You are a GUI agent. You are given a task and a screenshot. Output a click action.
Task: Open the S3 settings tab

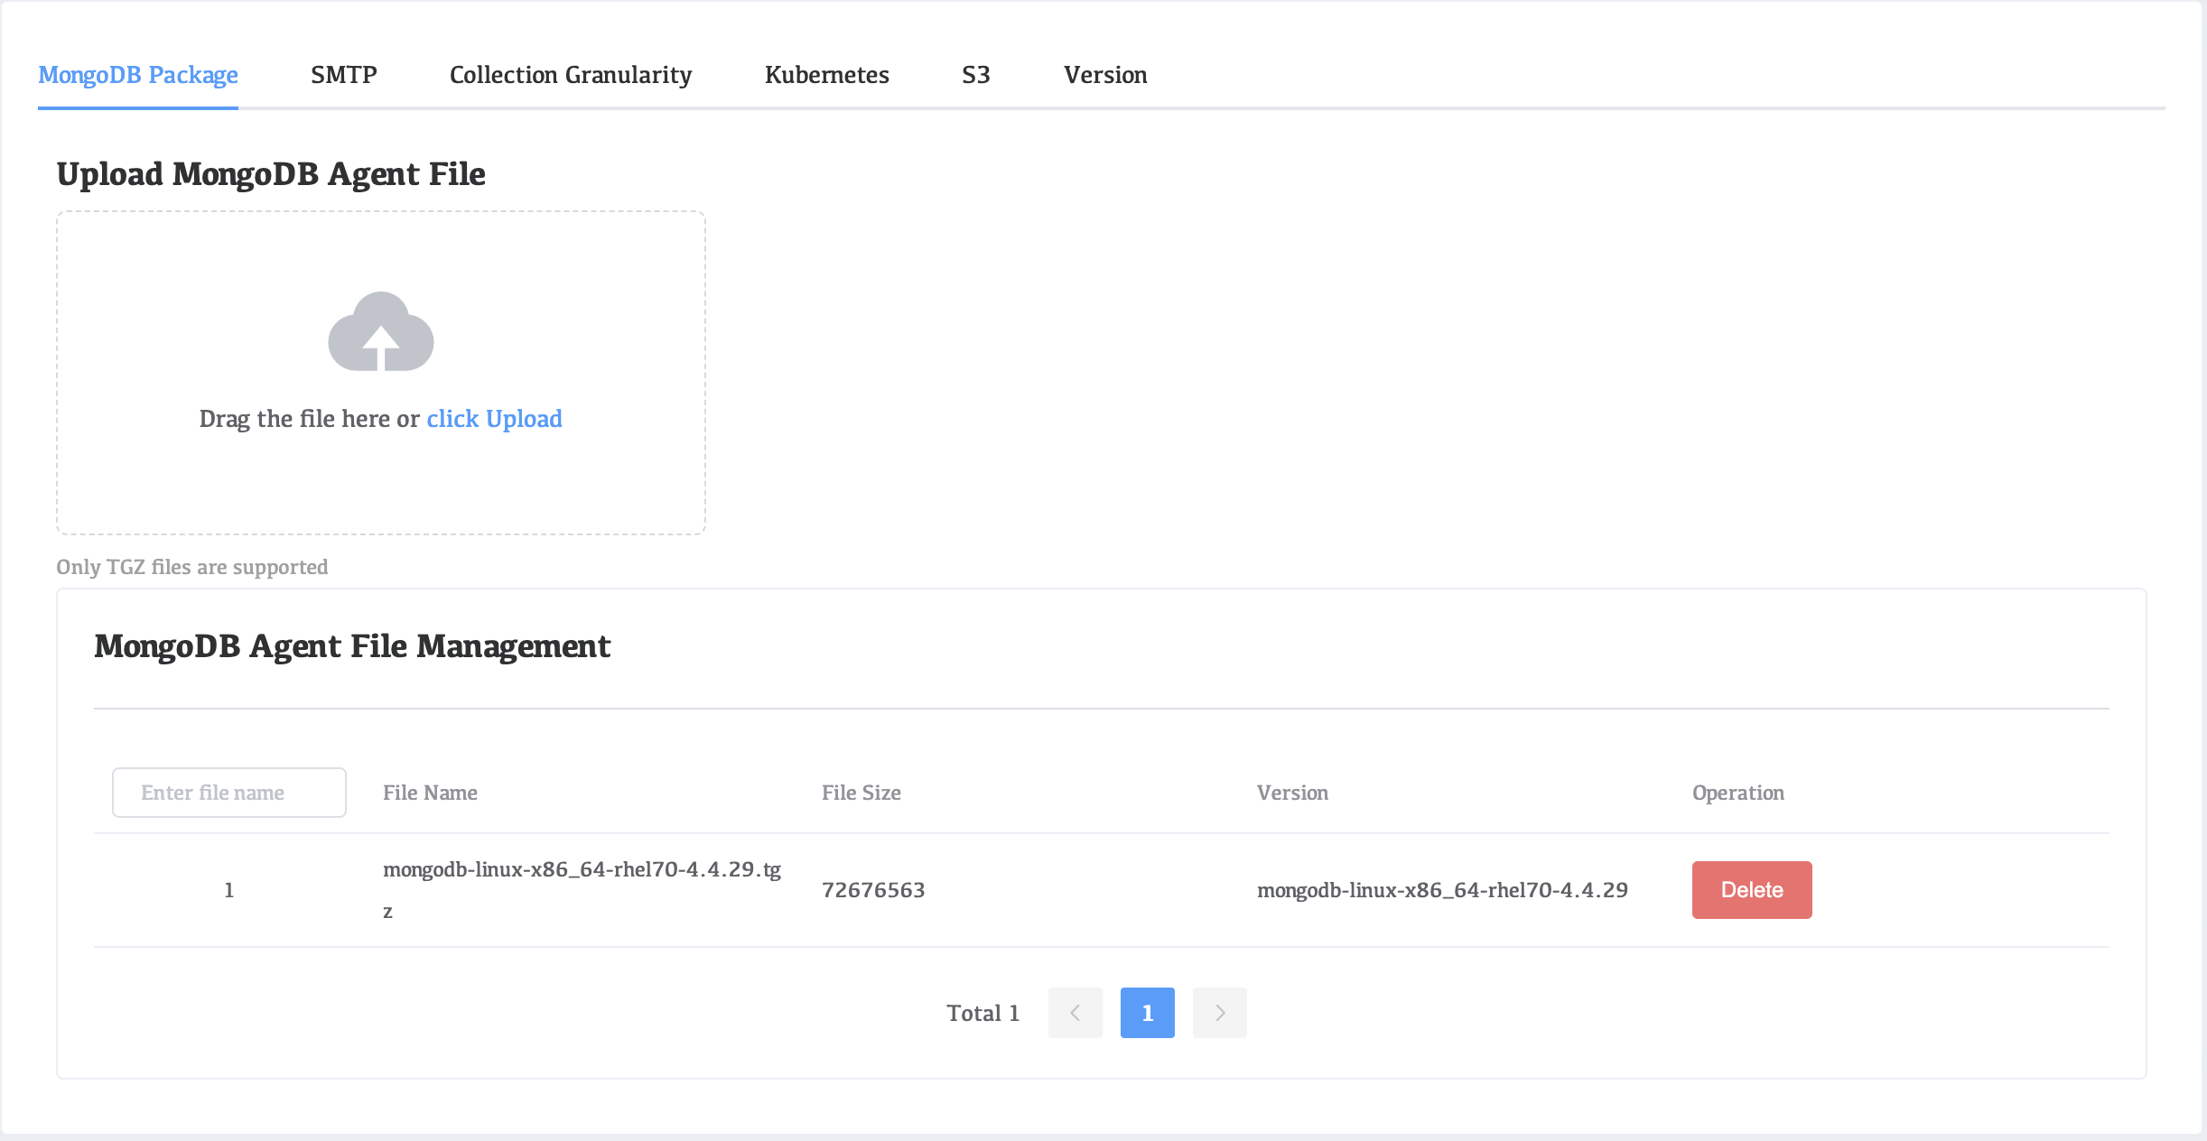point(976,76)
